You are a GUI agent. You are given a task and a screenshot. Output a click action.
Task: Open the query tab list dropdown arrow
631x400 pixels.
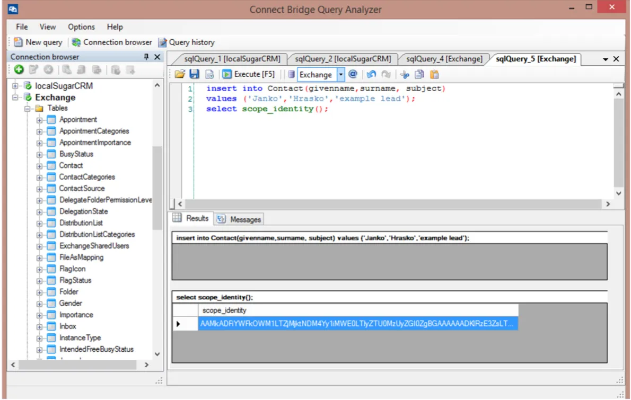pos(605,59)
